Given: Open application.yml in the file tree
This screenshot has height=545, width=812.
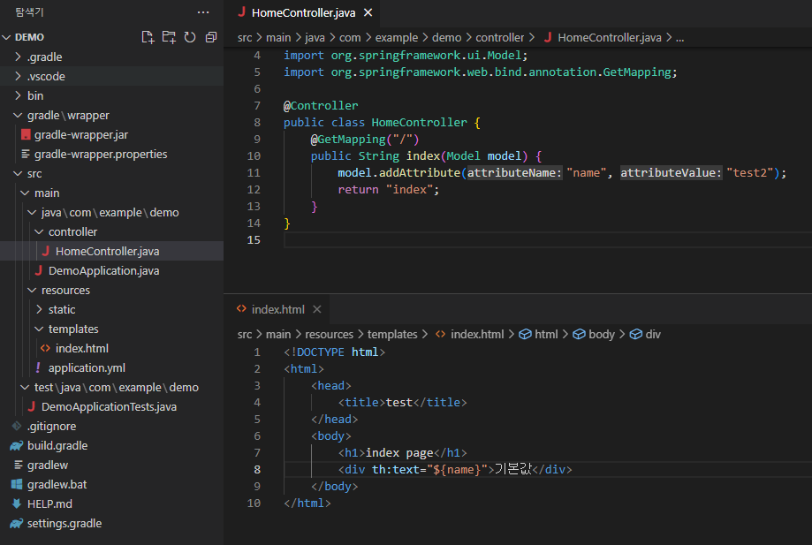Looking at the screenshot, I should [x=111, y=367].
